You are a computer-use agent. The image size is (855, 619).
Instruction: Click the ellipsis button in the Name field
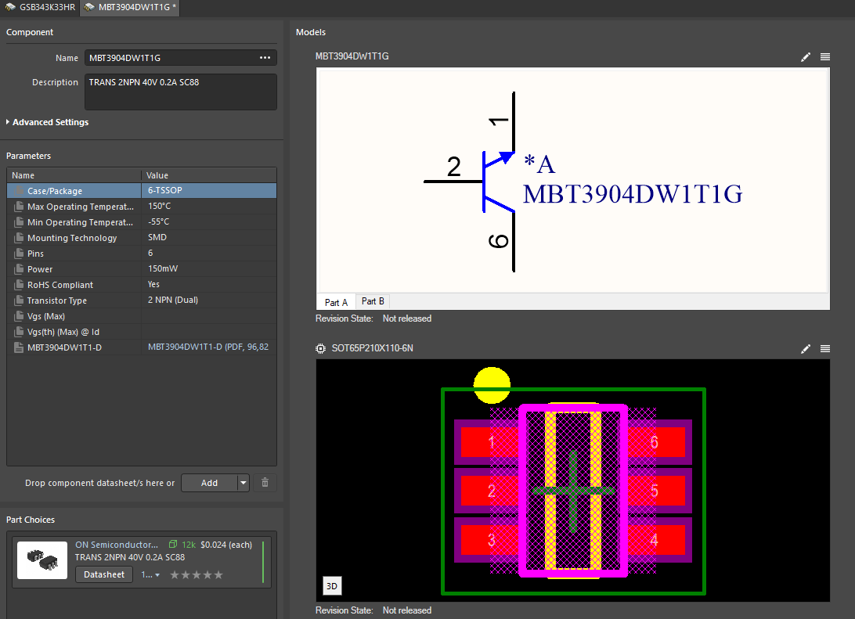point(265,58)
